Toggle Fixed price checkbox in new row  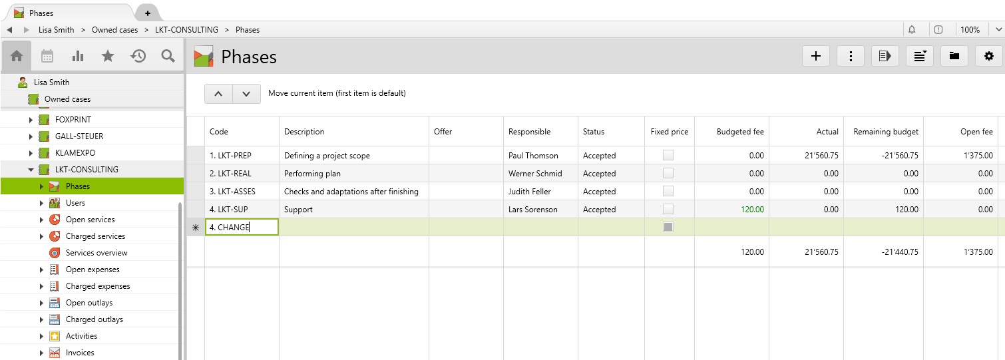coord(668,227)
